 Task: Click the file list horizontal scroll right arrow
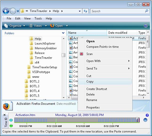(144, 97)
